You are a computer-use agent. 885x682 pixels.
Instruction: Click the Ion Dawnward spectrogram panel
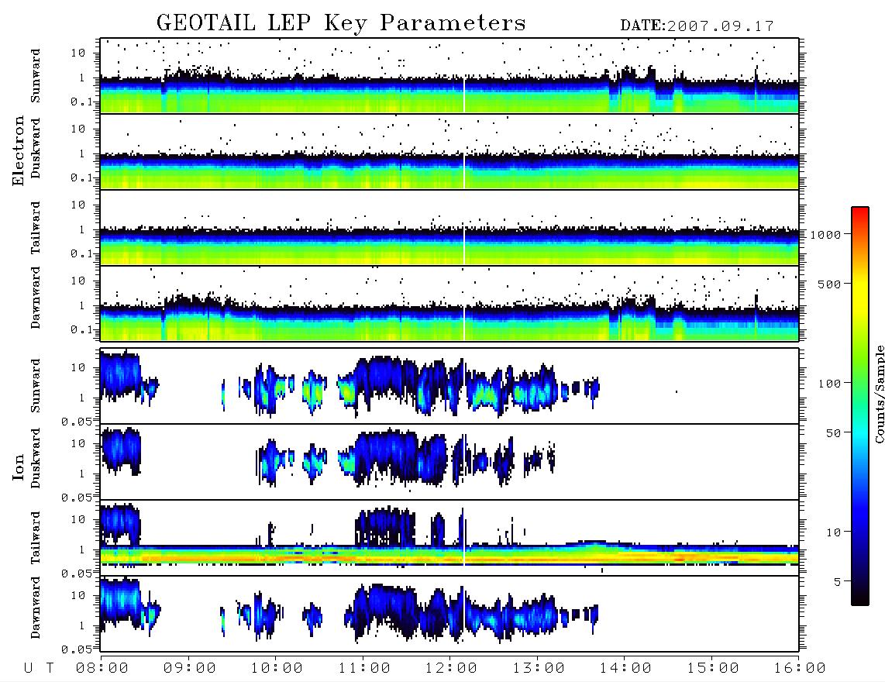point(449,614)
